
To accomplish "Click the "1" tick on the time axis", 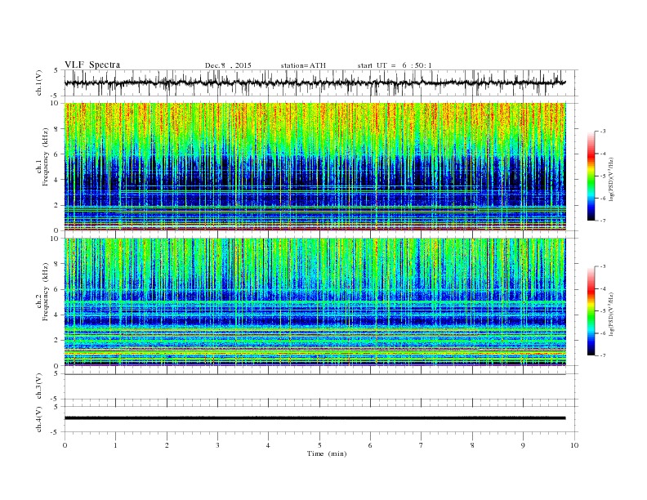I will [x=116, y=445].
